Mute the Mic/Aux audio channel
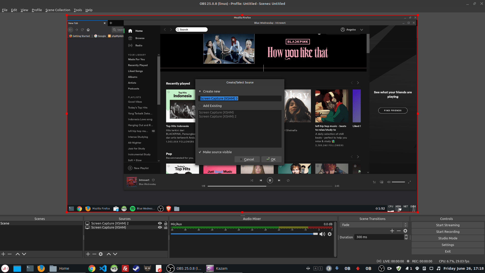Image resolution: width=485 pixels, height=273 pixels. pyautogui.click(x=322, y=234)
